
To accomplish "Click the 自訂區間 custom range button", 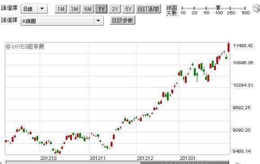I will 148,9.
